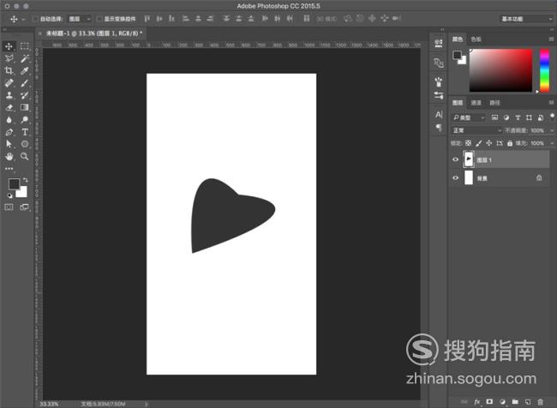The image size is (557, 408).
Task: Select the Eyedropper tool
Action: [25, 71]
